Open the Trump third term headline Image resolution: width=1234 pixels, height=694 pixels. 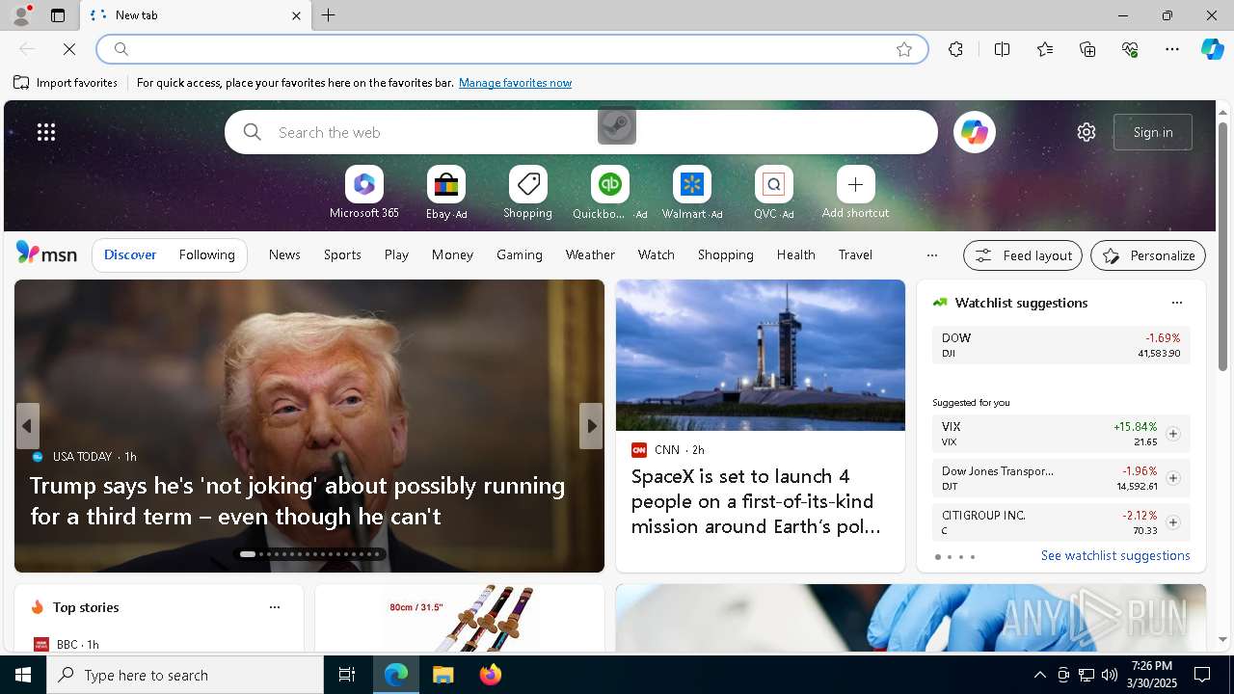[297, 500]
